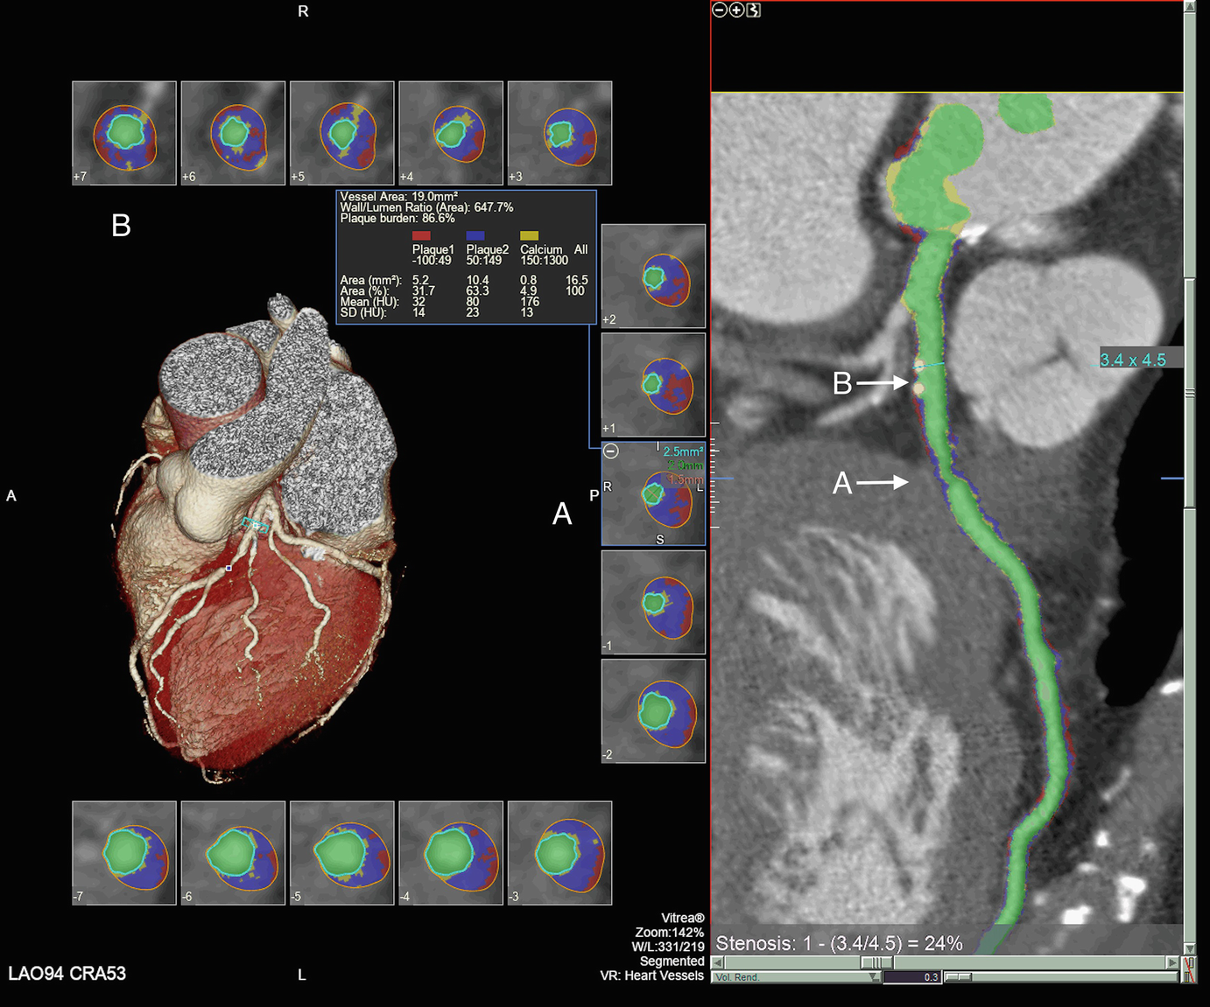Click the left arrow of horizontal scrollbar
This screenshot has height=1007, width=1210.
718,962
